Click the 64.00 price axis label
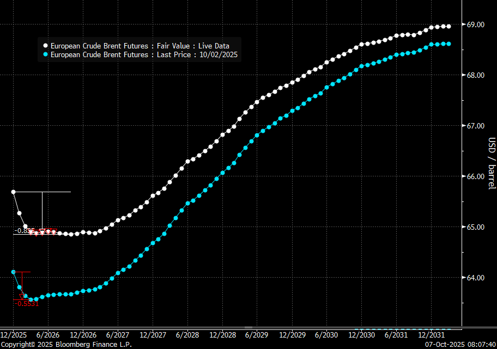This screenshot has height=349, width=497. 476,278
